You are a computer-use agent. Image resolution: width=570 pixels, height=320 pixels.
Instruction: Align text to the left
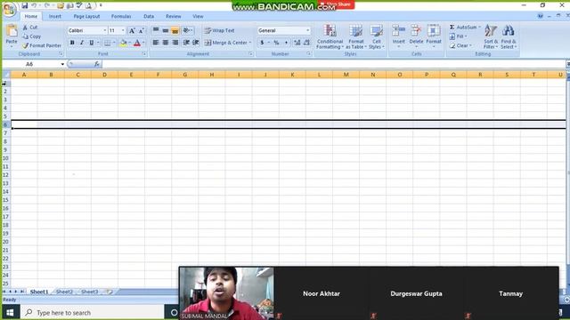pos(156,43)
